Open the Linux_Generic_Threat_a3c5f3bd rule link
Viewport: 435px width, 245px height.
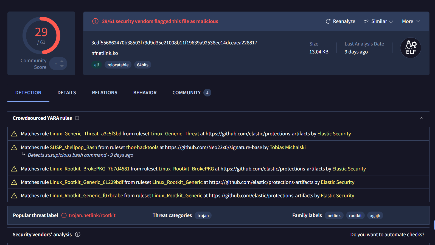(x=86, y=134)
